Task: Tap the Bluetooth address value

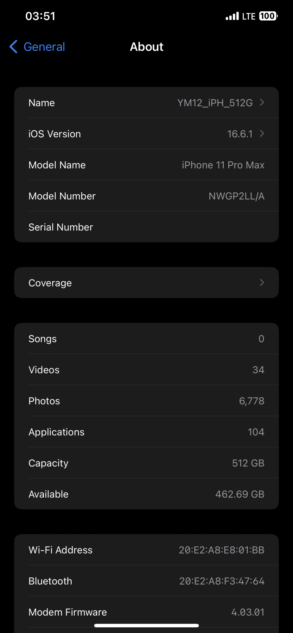Action: pyautogui.click(x=222, y=581)
